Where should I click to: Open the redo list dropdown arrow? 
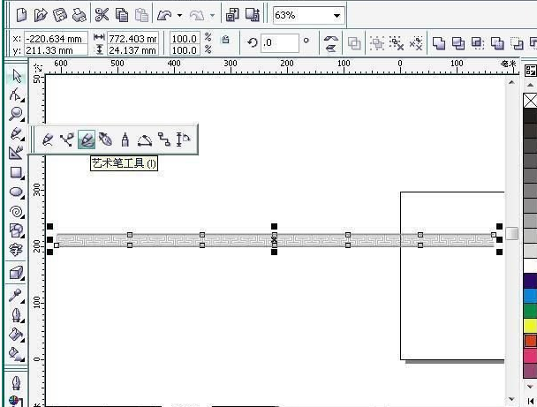(x=212, y=16)
